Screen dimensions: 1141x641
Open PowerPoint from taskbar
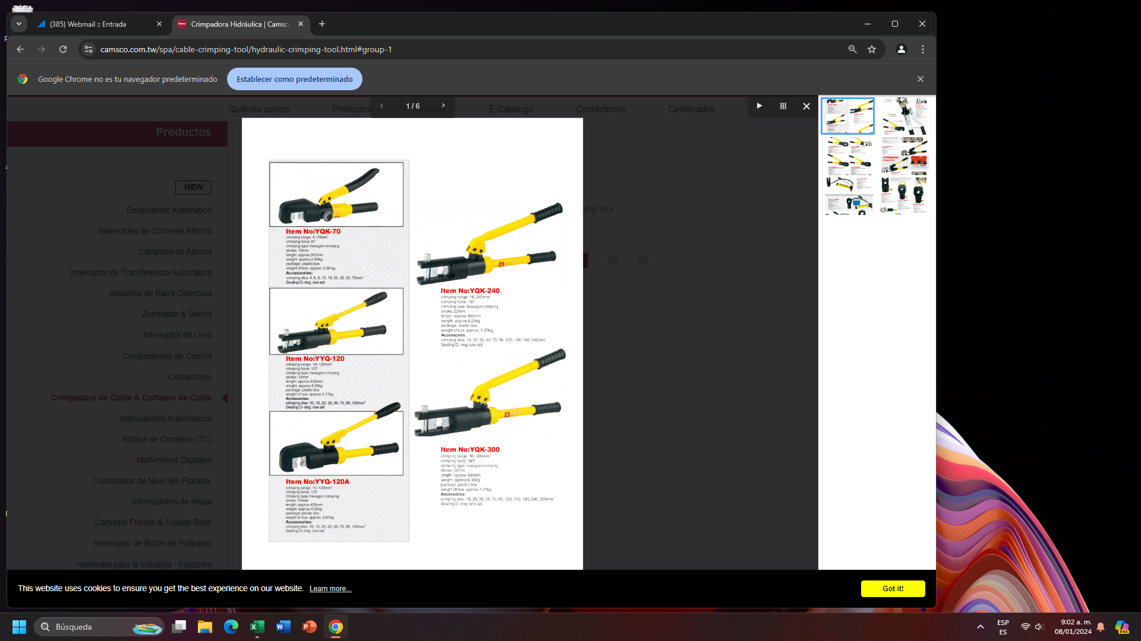click(310, 627)
